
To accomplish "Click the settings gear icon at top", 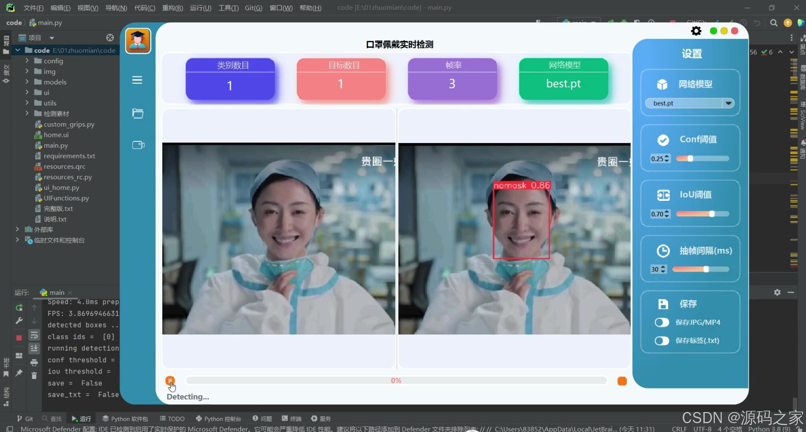I will 696,31.
